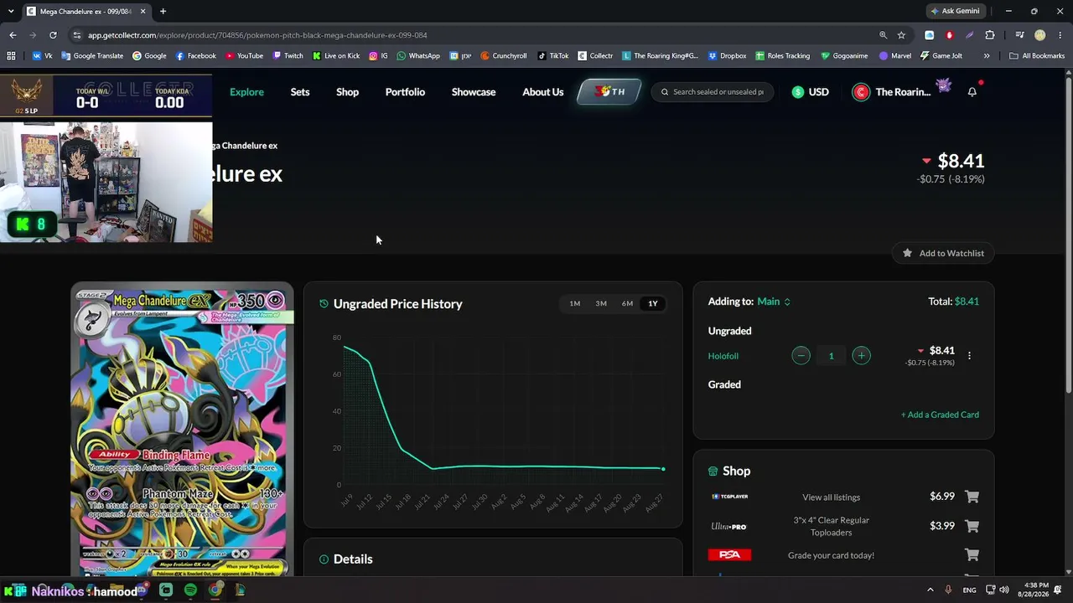This screenshot has width=1073, height=603.
Task: Click the price history chart end point
Action: click(x=663, y=469)
